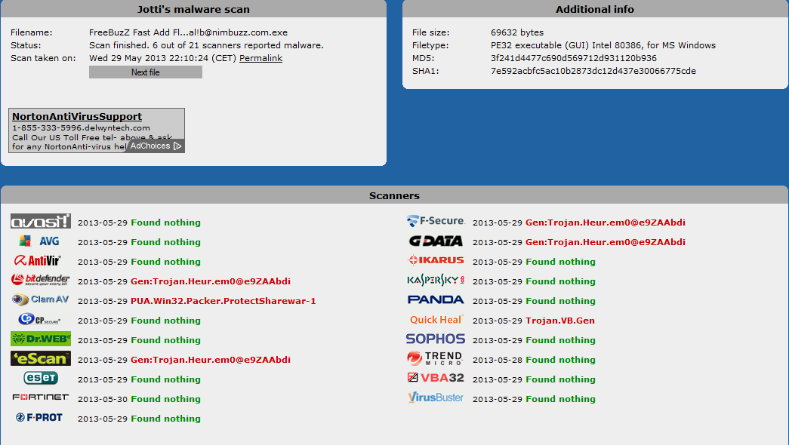Click avast's Found nothing result
This screenshot has height=445, width=789.
pos(165,222)
